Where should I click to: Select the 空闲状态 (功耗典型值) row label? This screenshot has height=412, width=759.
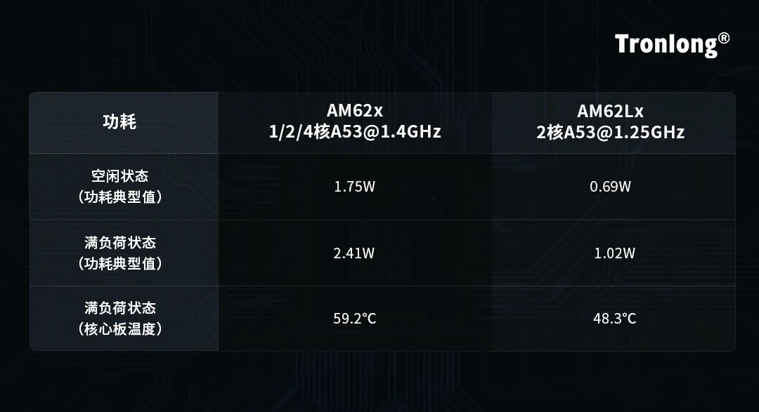[x=124, y=187]
